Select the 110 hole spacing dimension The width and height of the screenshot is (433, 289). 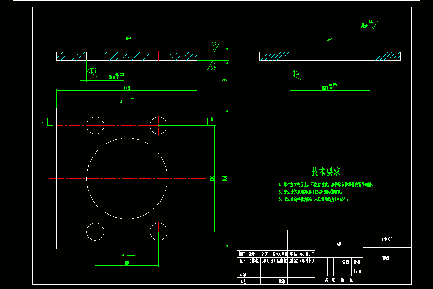[x=212, y=178]
